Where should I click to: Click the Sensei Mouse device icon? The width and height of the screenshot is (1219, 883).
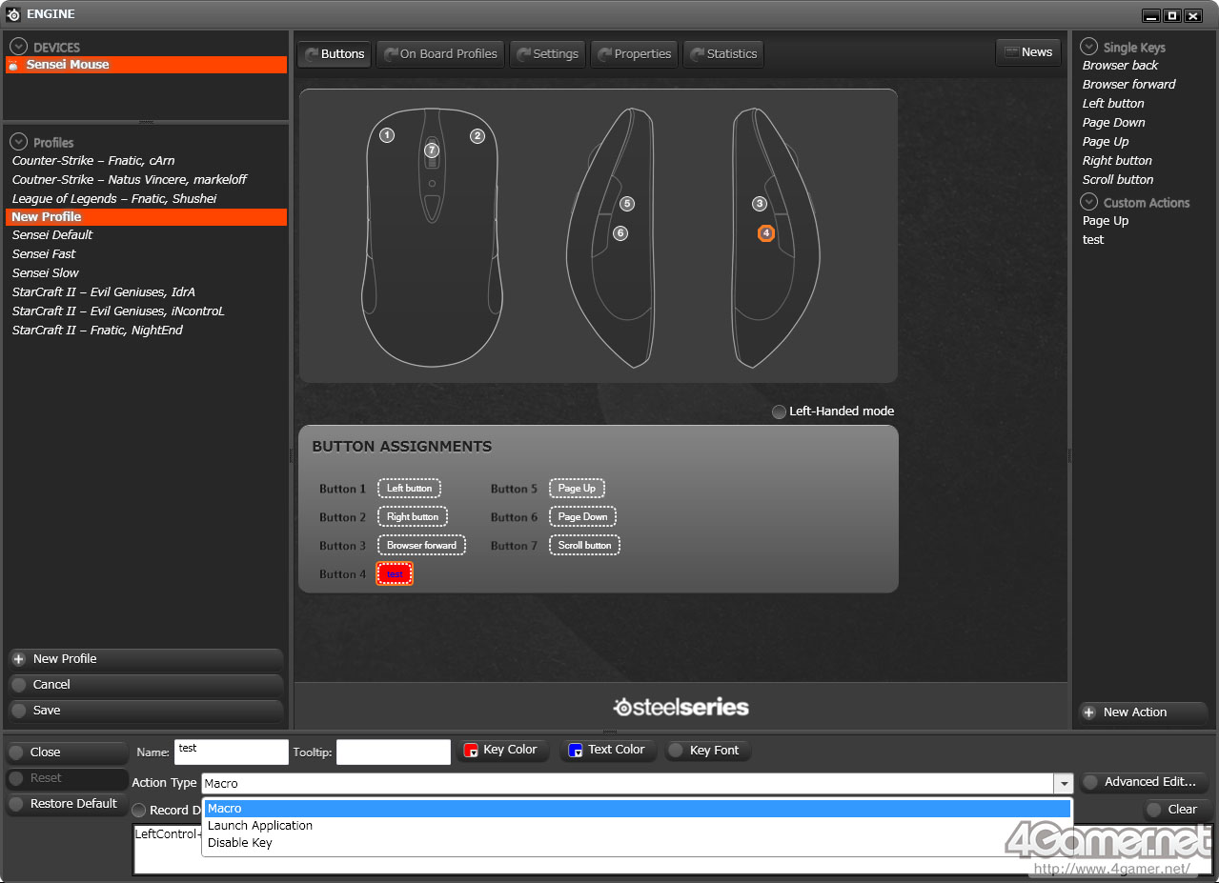[13, 65]
